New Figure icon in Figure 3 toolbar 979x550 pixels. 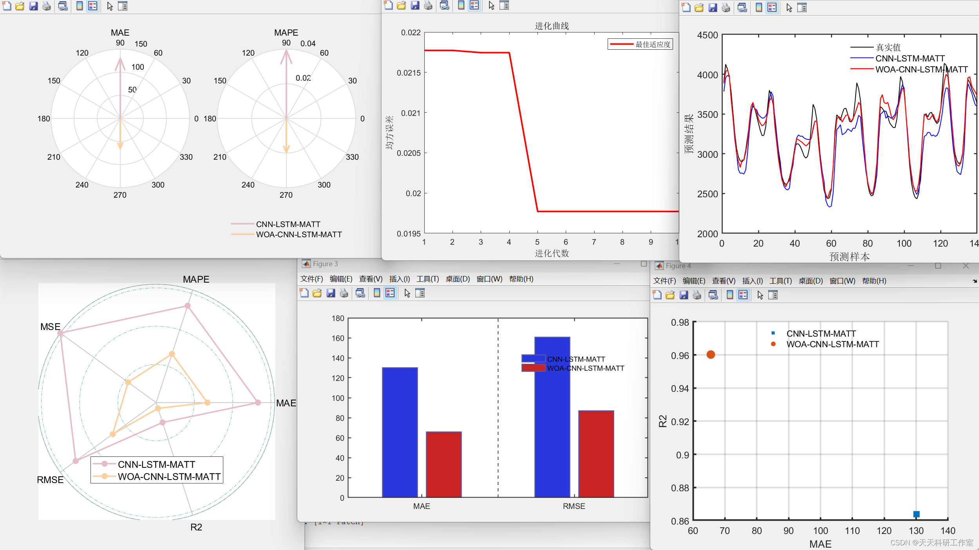tap(304, 293)
